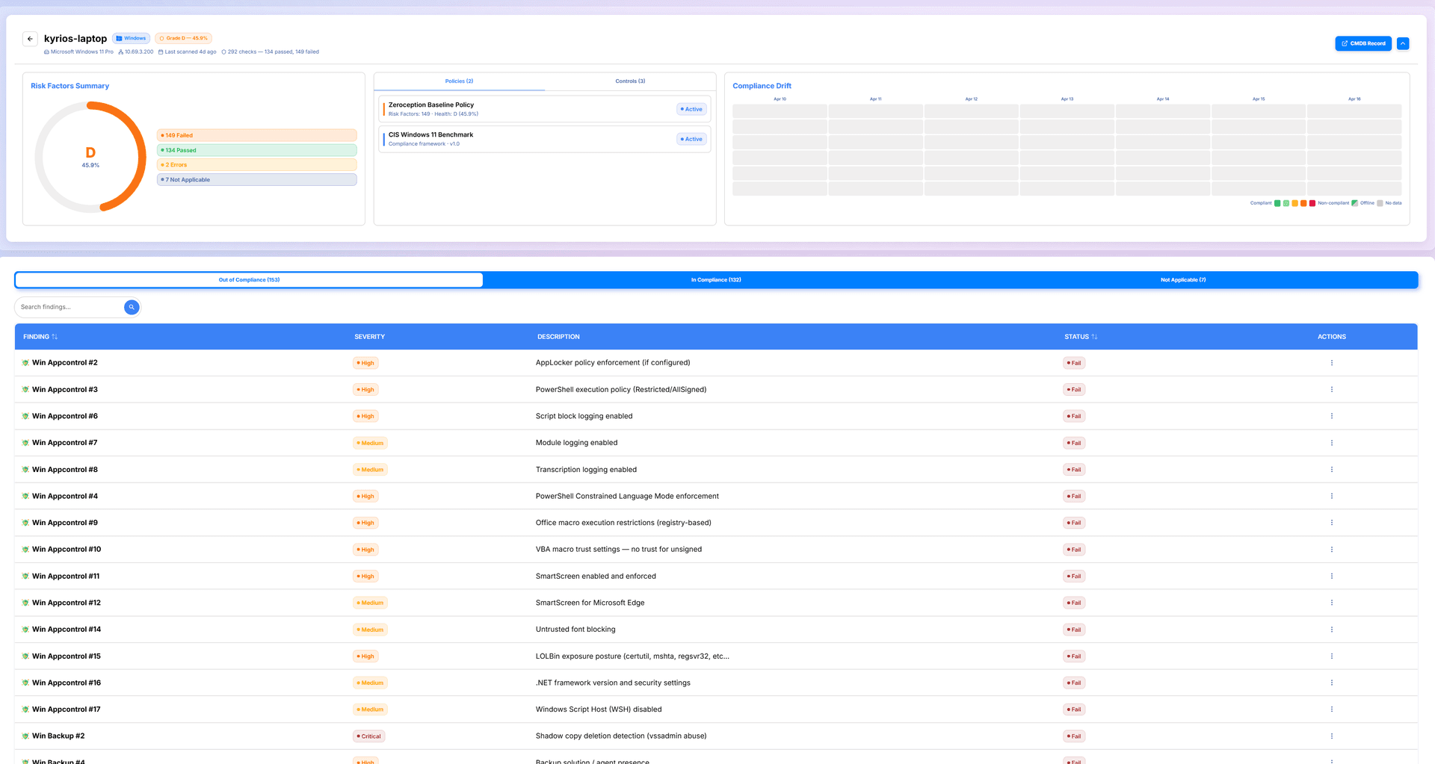Sort by the STATUS column arrows
1435x764 pixels.
pos(1094,337)
